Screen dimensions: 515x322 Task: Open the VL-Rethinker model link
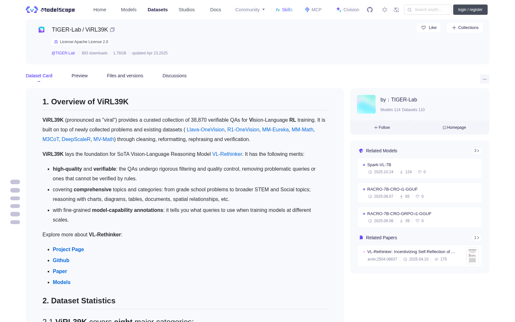pos(227,154)
